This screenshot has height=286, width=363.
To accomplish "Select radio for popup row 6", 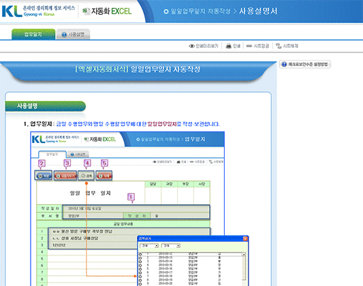I will [x=140, y=273].
